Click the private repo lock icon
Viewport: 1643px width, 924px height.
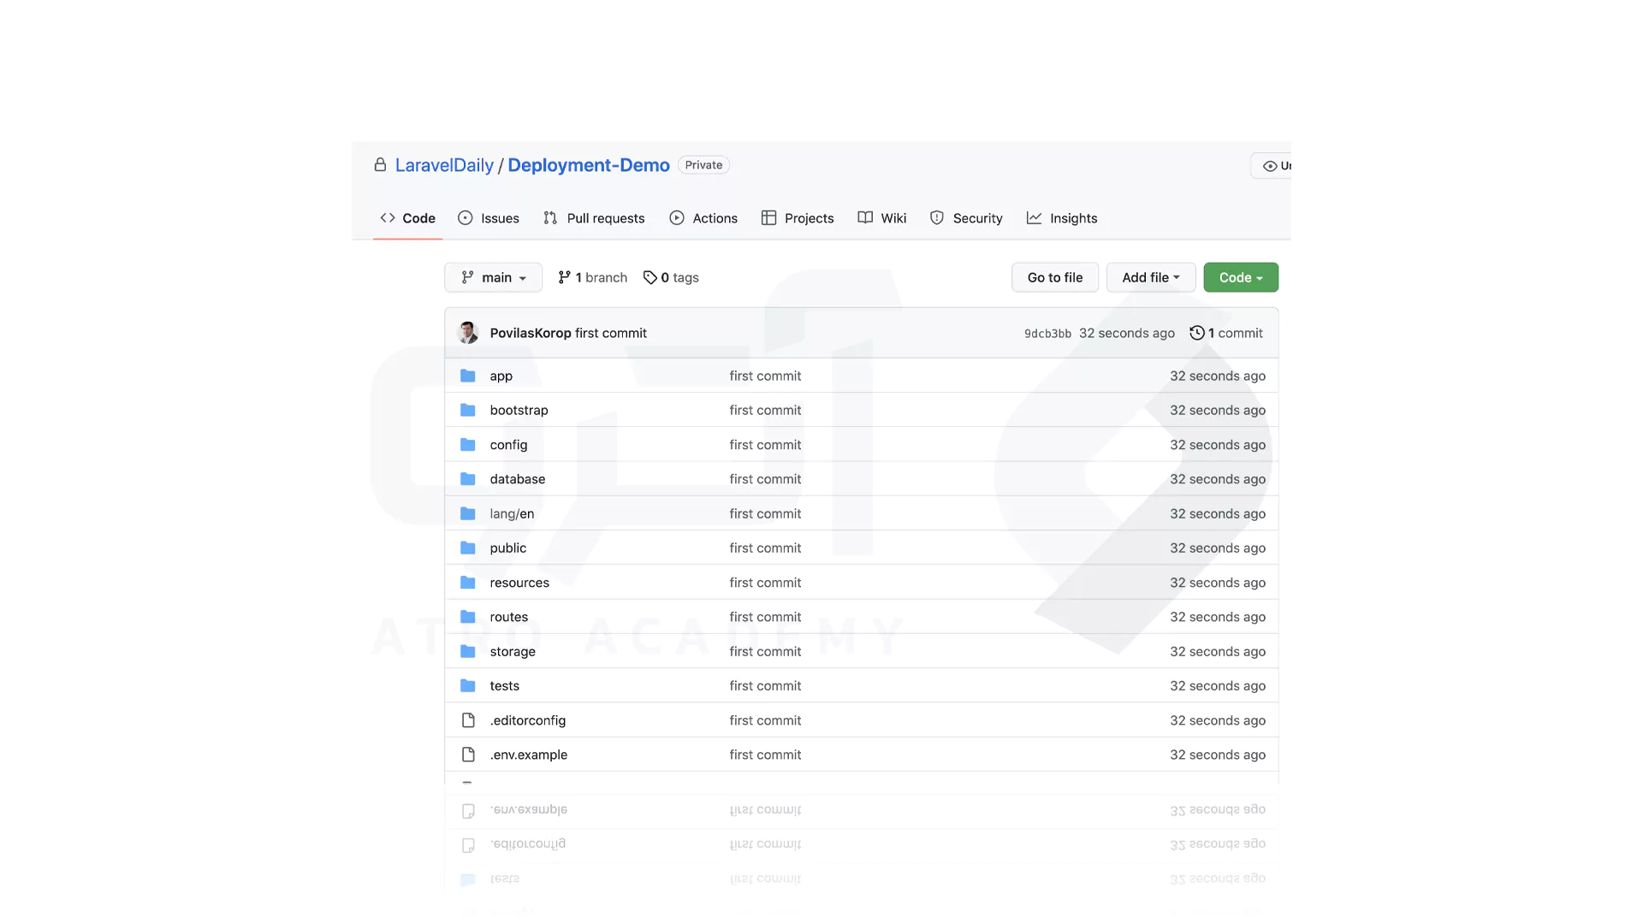pyautogui.click(x=380, y=165)
